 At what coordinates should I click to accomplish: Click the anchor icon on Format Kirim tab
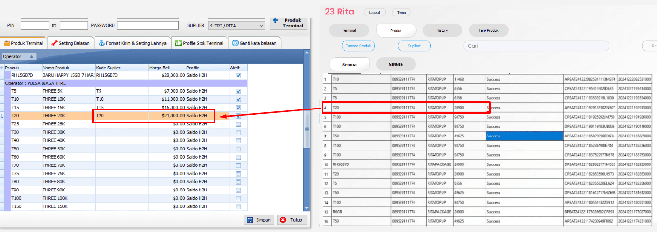pyautogui.click(x=101, y=43)
